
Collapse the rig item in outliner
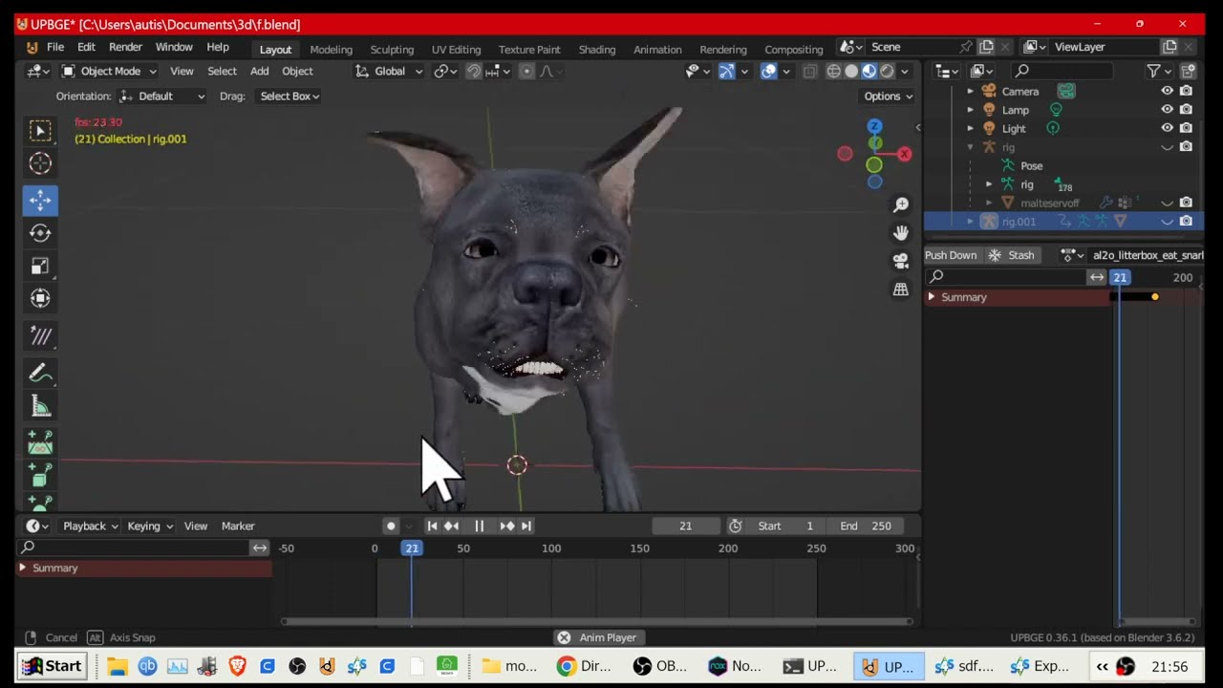[x=970, y=147]
